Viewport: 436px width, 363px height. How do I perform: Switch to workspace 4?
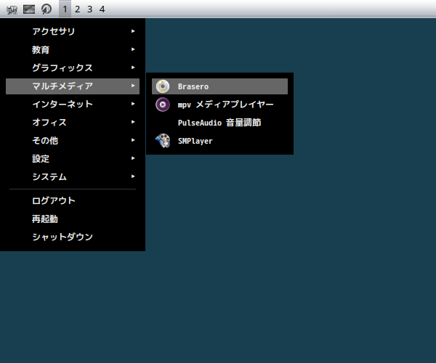[x=102, y=9]
